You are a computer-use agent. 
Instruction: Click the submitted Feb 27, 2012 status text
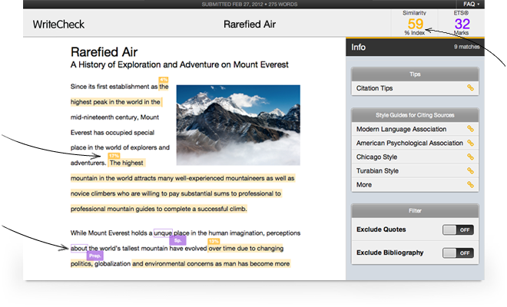click(250, 4)
